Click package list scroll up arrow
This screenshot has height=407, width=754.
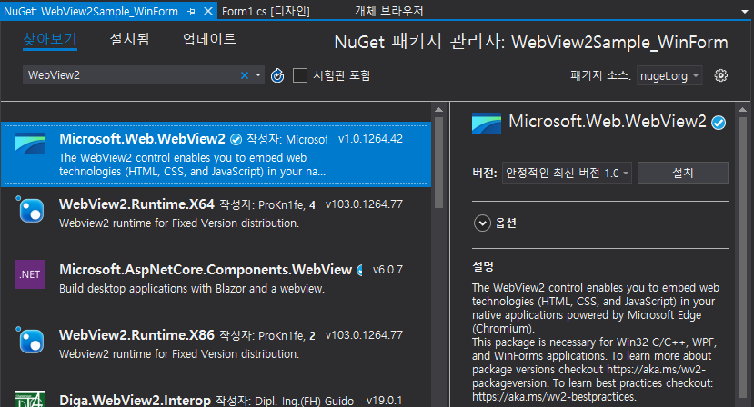(x=438, y=110)
